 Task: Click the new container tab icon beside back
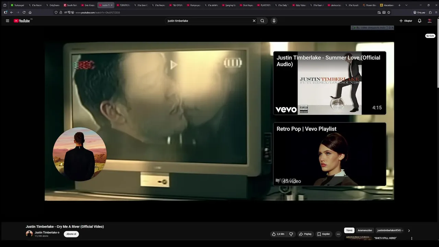click(5, 12)
